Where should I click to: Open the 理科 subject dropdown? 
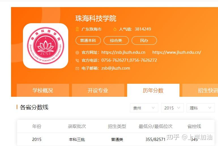click(x=201, y=108)
